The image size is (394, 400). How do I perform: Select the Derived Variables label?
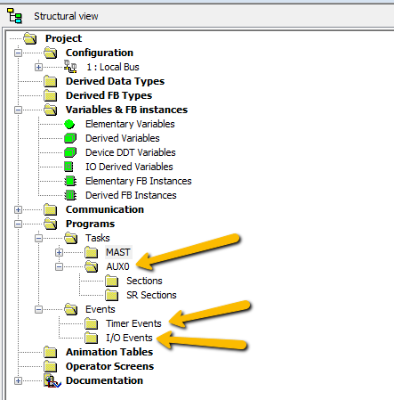(123, 138)
